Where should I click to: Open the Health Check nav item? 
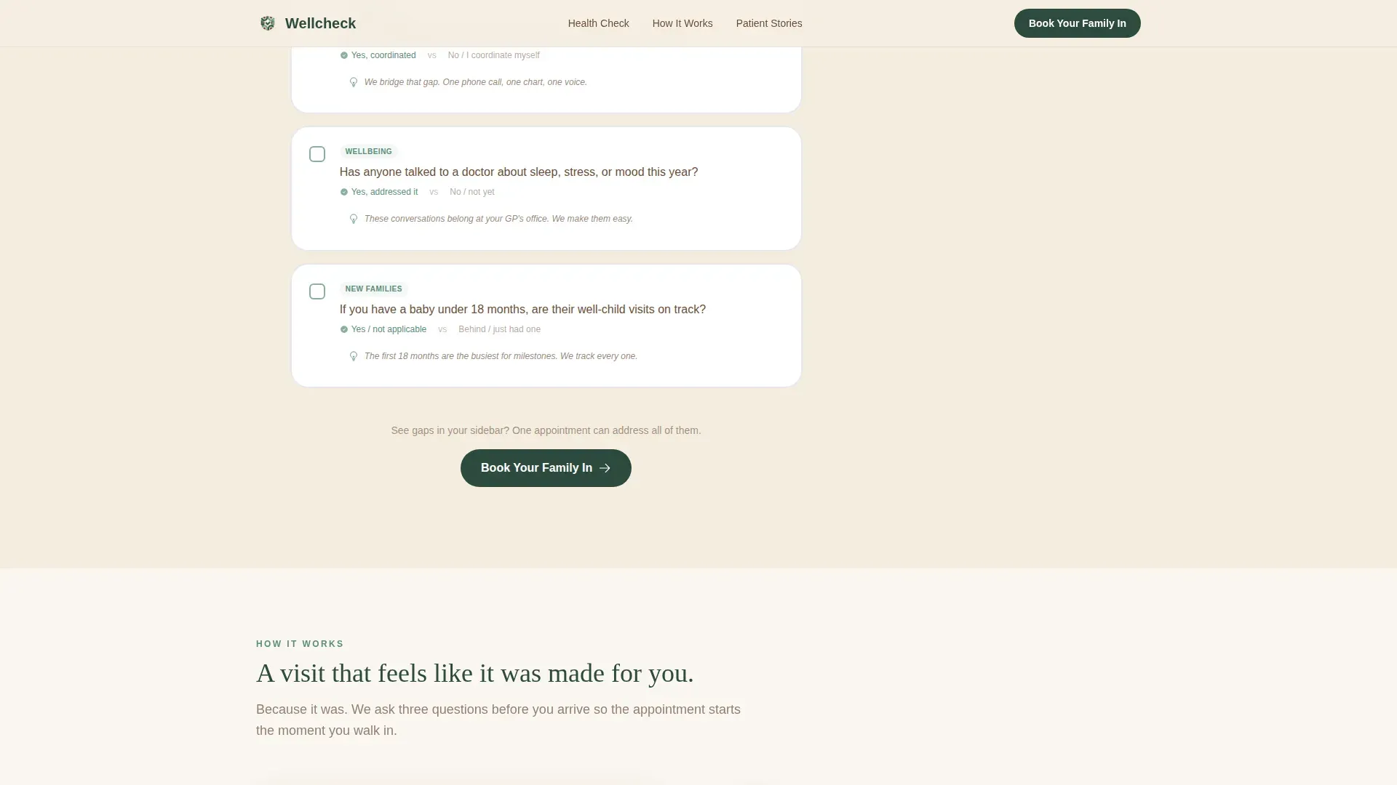(x=598, y=23)
